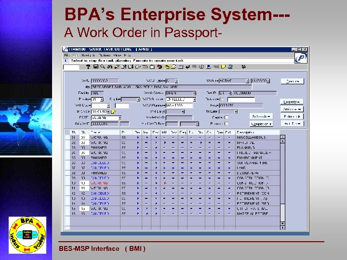
Task: Toggle the Expense checkbox
Action: pos(227,124)
